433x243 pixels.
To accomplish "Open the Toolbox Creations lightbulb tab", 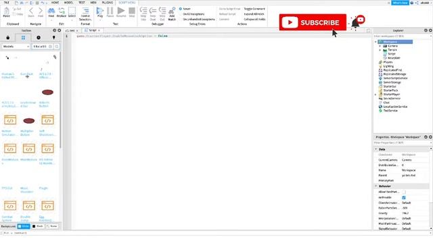I will (54, 38).
